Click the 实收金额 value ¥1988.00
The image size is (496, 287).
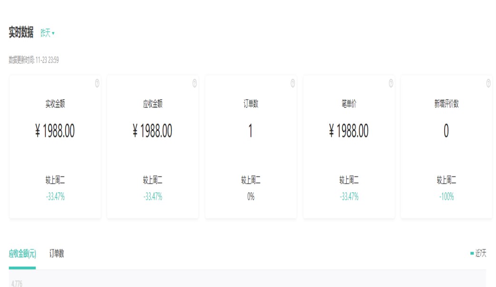pyautogui.click(x=55, y=131)
